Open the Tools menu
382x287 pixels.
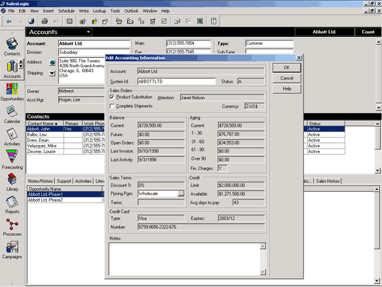point(115,11)
